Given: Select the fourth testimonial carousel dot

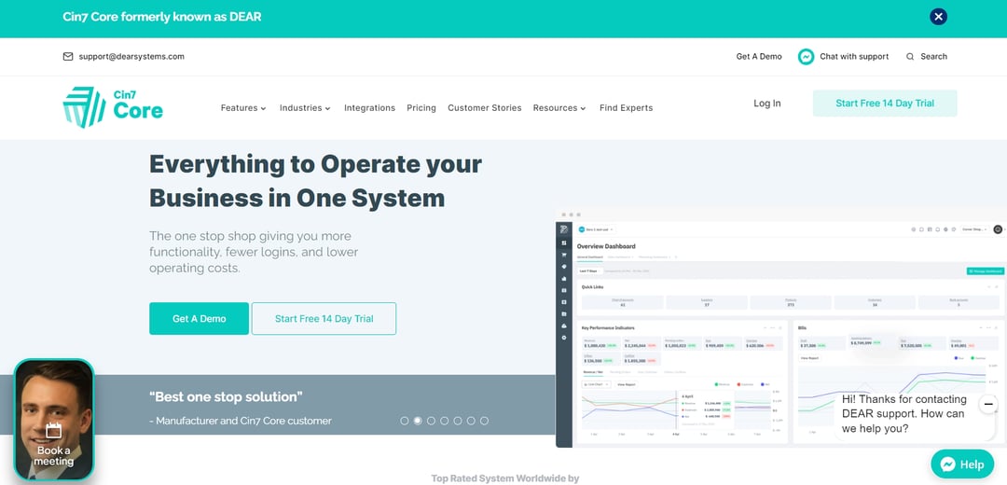Looking at the screenshot, I should [445, 421].
